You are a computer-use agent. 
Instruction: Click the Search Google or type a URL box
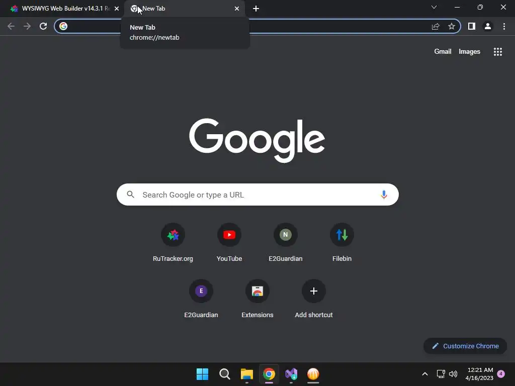[x=257, y=195]
